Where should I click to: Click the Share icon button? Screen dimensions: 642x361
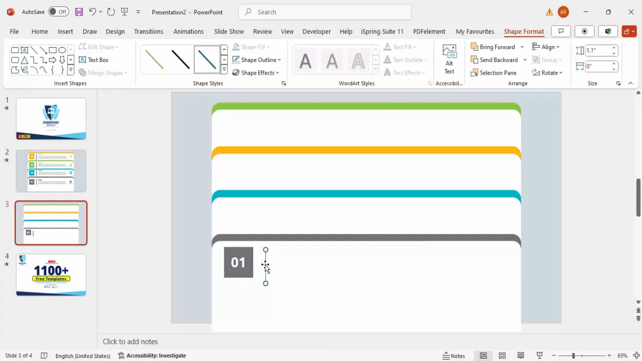[629, 31]
